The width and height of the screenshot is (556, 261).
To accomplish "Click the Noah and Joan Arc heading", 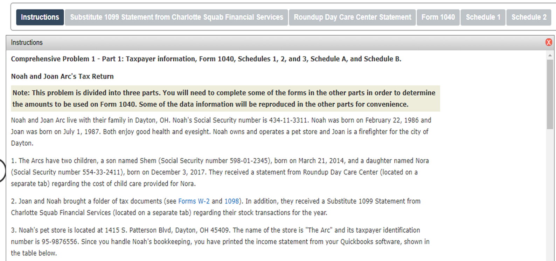I will (x=62, y=76).
